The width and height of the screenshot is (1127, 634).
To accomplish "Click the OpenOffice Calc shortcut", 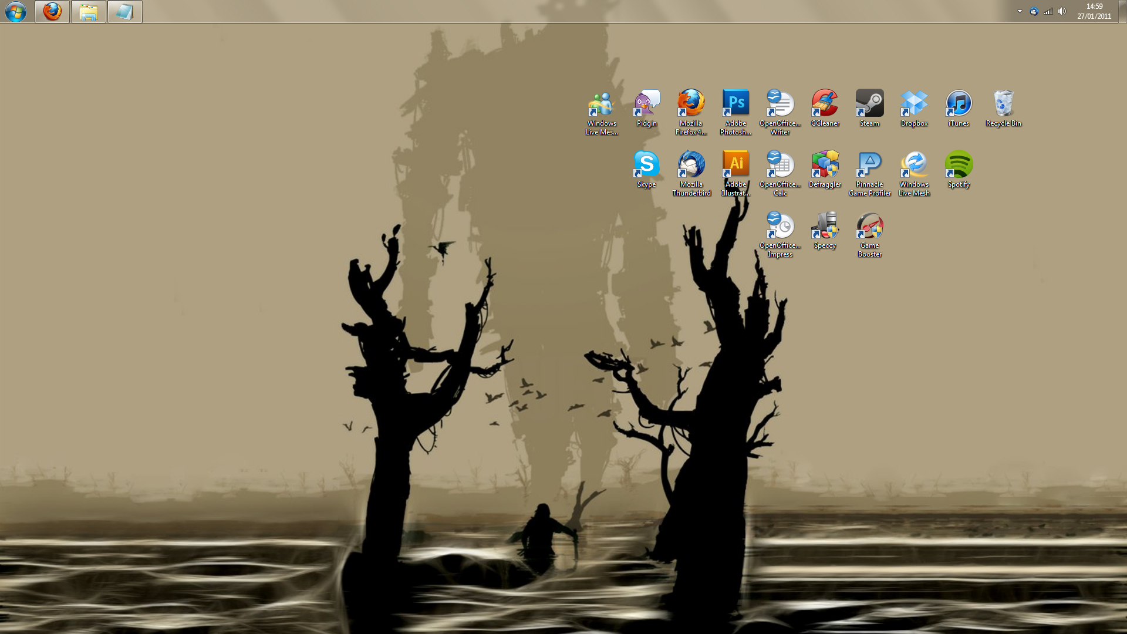I will 780,165.
